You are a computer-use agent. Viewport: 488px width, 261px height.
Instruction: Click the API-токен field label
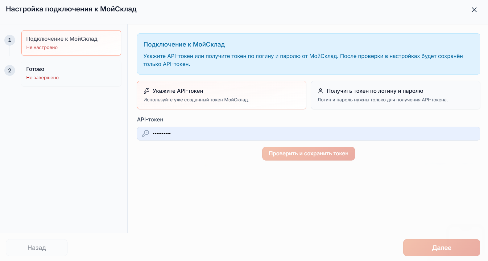pos(150,120)
